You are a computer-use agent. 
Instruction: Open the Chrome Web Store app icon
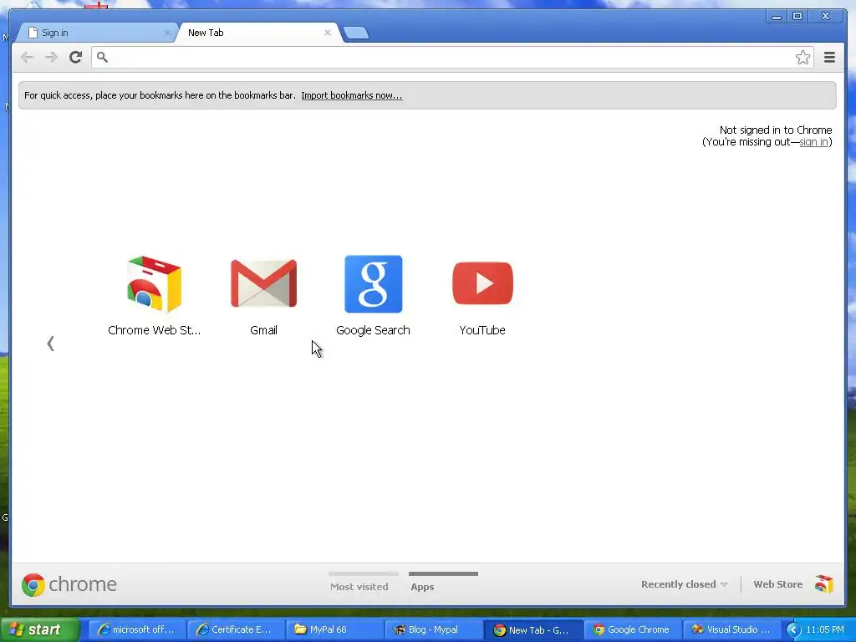pyautogui.click(x=154, y=284)
